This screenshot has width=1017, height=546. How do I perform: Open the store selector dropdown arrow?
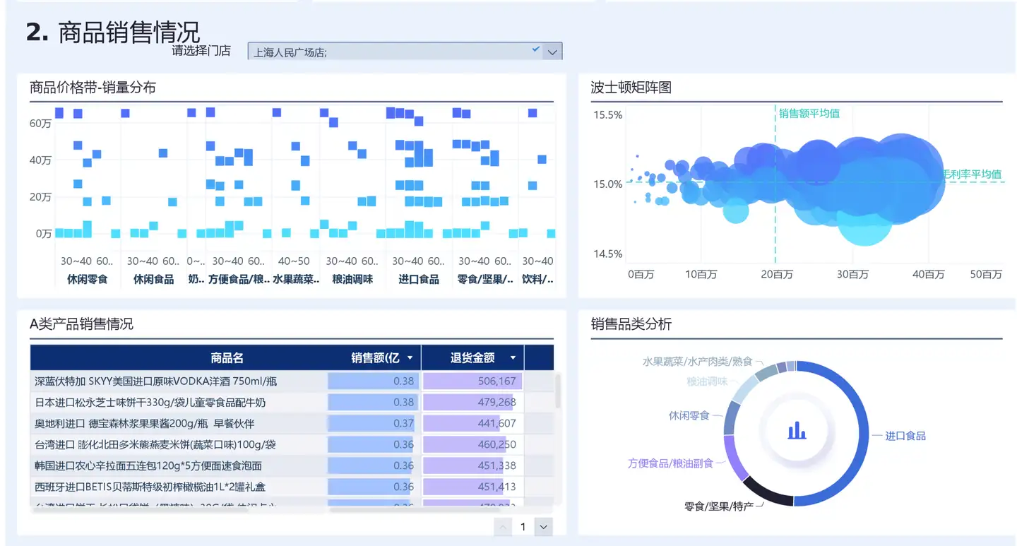click(x=552, y=52)
